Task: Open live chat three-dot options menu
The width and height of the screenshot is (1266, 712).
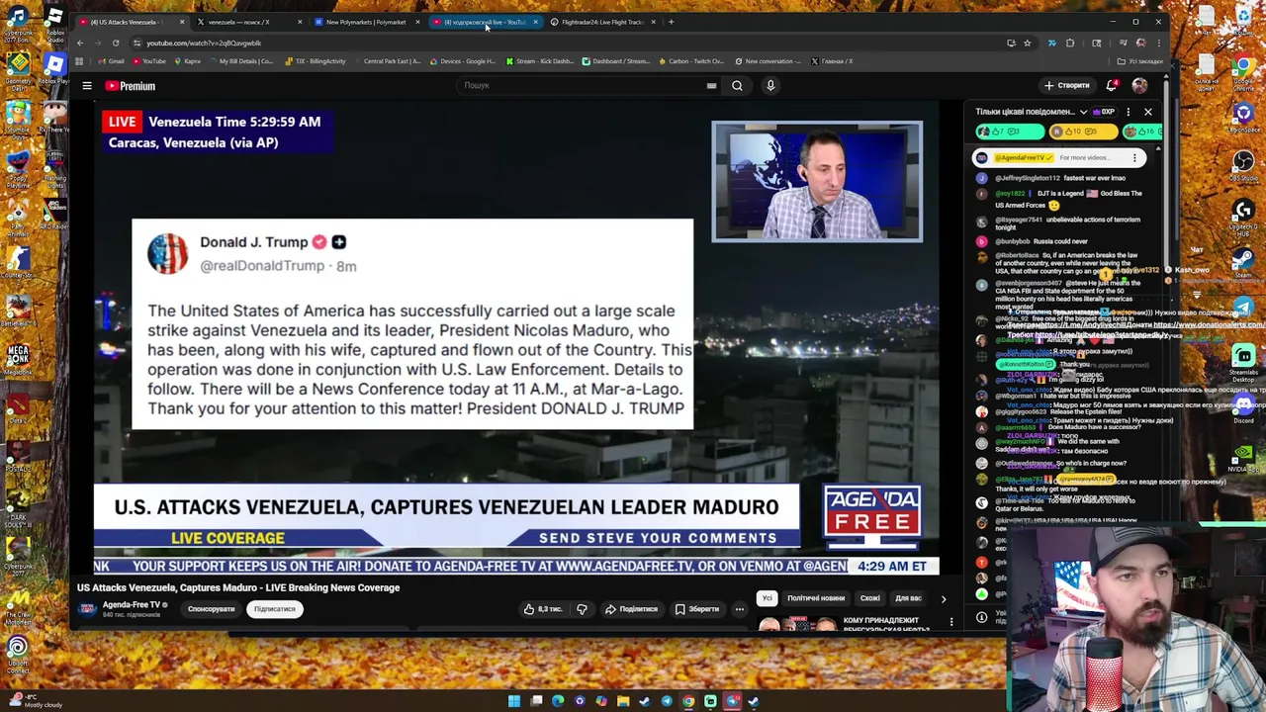Action: tap(1128, 112)
